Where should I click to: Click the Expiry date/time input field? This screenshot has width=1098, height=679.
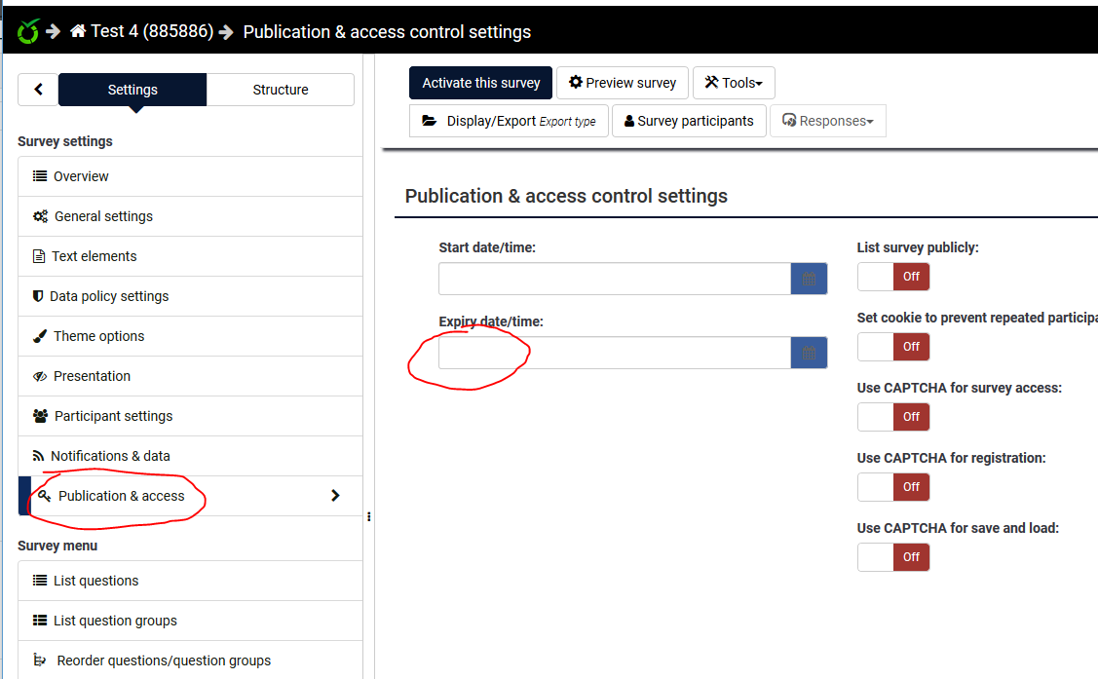tap(614, 354)
